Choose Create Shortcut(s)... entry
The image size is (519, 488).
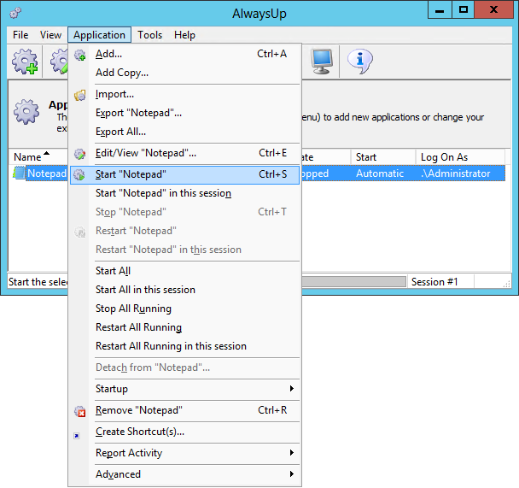pyautogui.click(x=184, y=432)
